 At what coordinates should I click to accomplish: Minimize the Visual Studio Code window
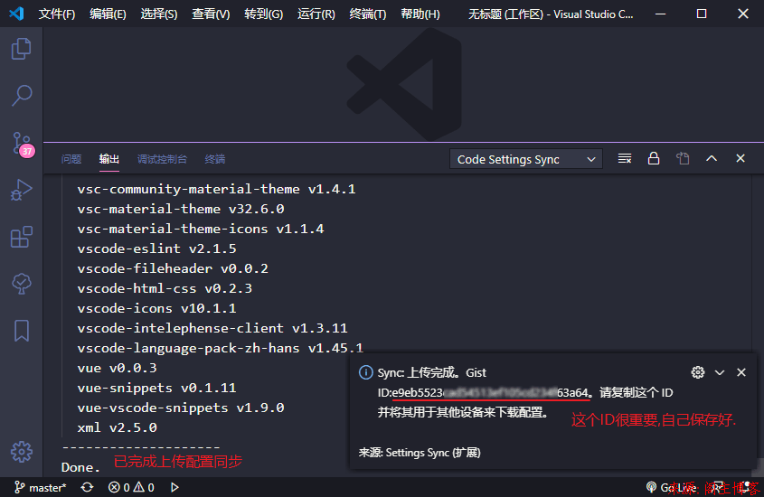click(x=660, y=14)
